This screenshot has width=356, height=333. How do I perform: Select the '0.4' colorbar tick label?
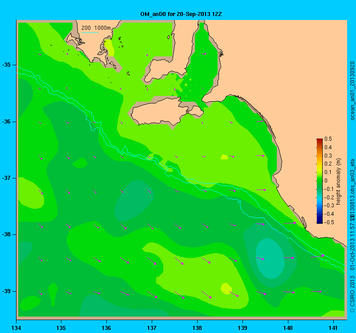328,147
